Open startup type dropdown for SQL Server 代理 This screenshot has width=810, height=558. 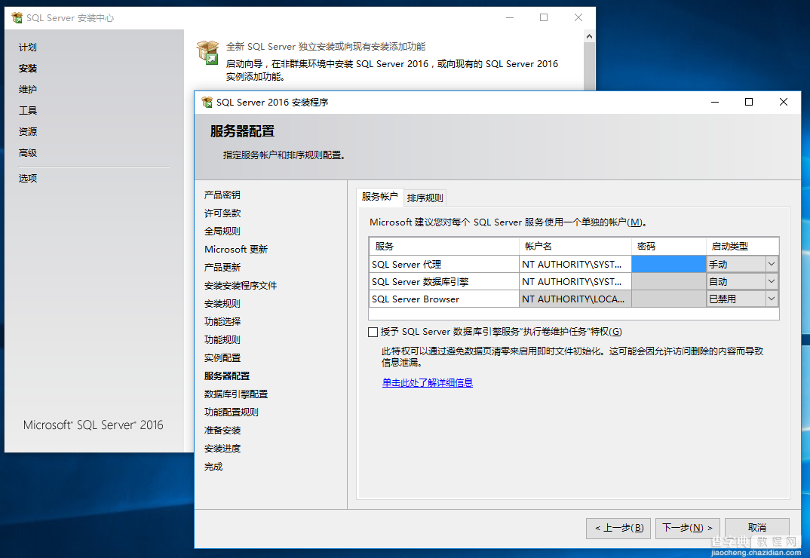[772, 264]
